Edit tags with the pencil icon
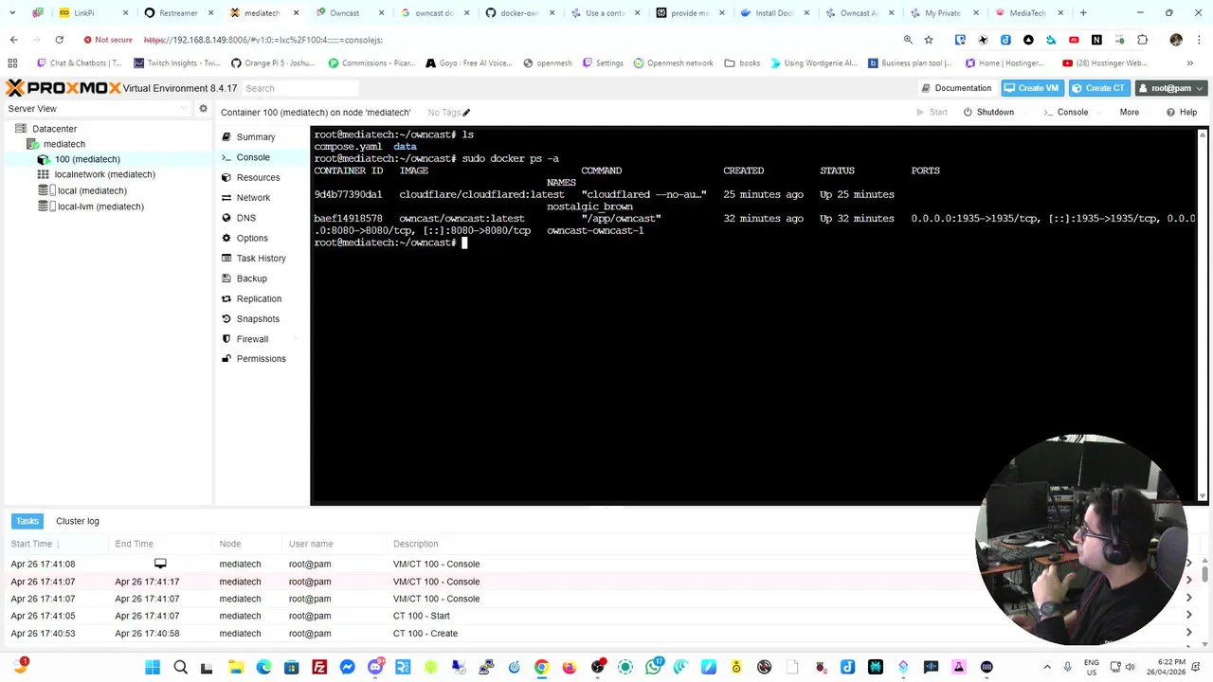 (466, 113)
